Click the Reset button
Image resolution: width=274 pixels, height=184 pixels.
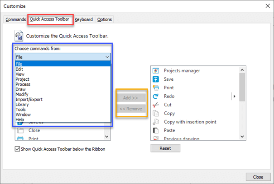coord(165,148)
